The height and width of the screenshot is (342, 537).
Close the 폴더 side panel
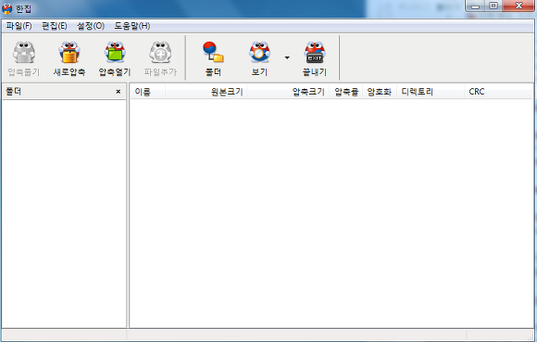[x=119, y=92]
